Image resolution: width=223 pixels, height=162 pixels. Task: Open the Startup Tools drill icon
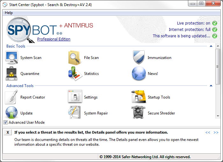coord(139,97)
